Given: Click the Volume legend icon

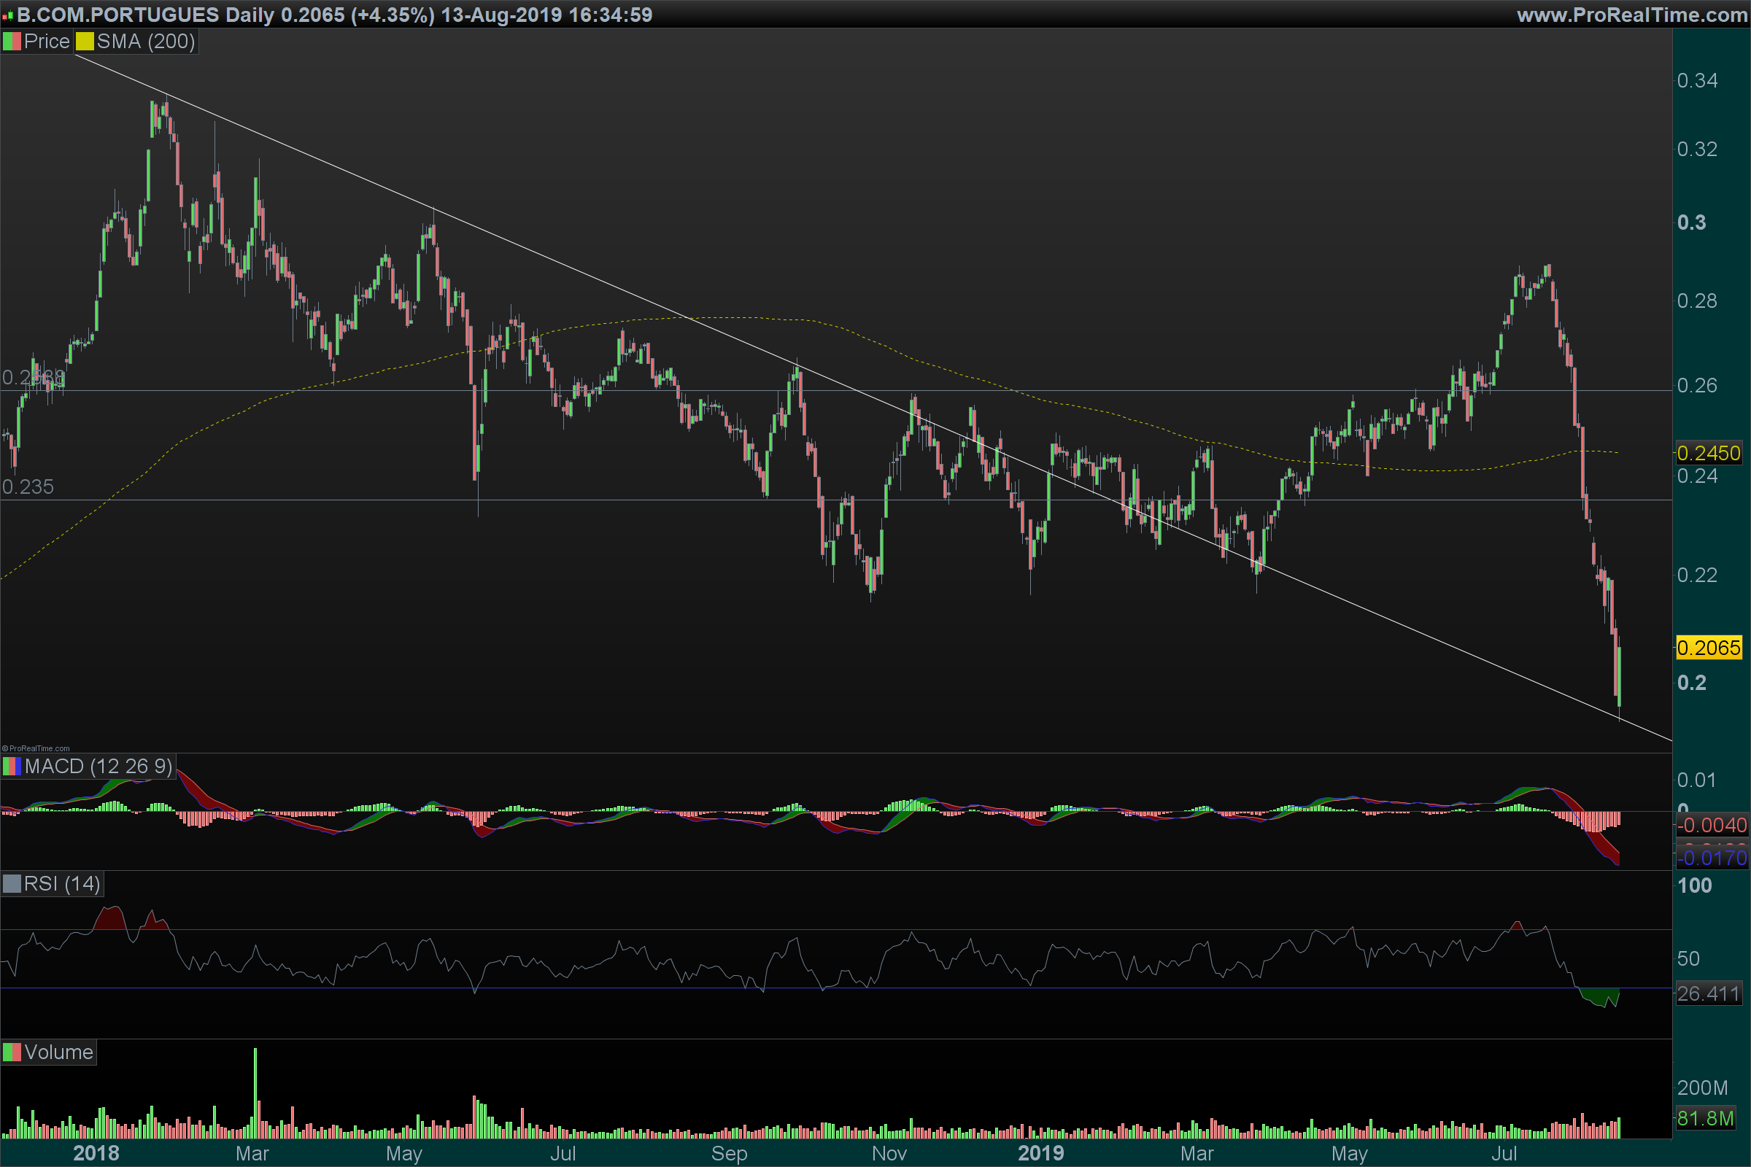Looking at the screenshot, I should [x=12, y=1052].
